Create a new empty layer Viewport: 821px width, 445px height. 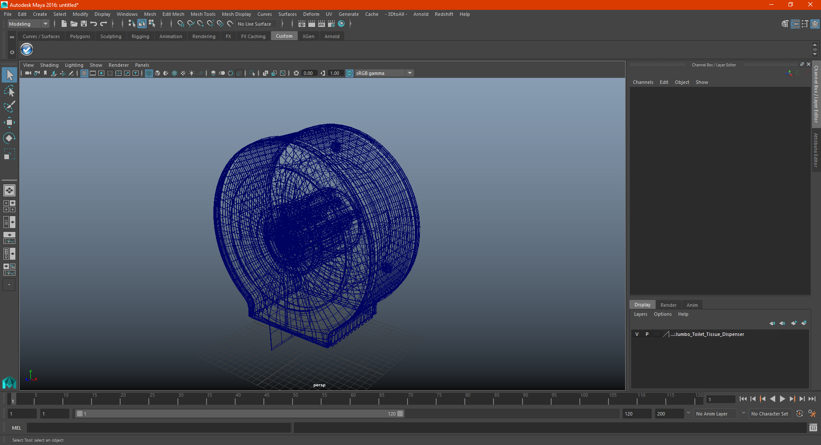(794, 323)
